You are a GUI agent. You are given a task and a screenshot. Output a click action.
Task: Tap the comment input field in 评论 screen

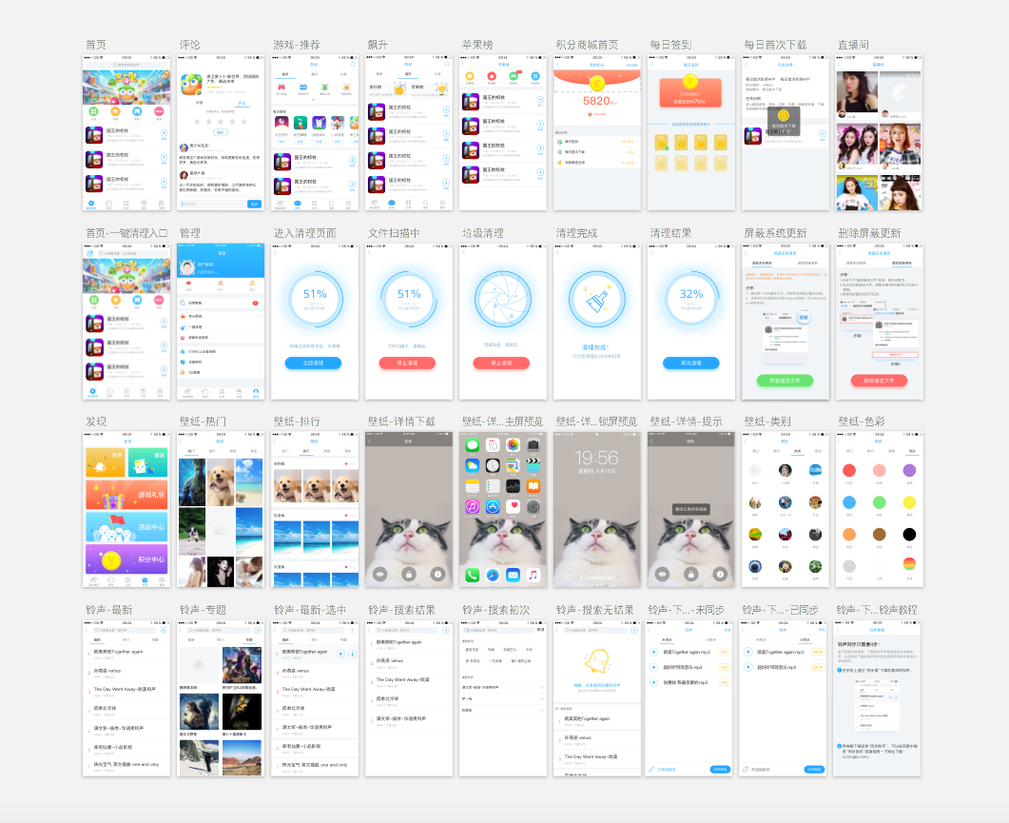[x=212, y=204]
